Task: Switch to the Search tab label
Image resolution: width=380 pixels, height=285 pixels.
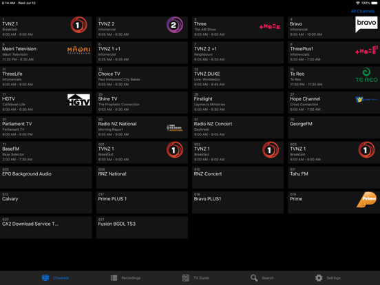Action: pyautogui.click(x=268, y=278)
